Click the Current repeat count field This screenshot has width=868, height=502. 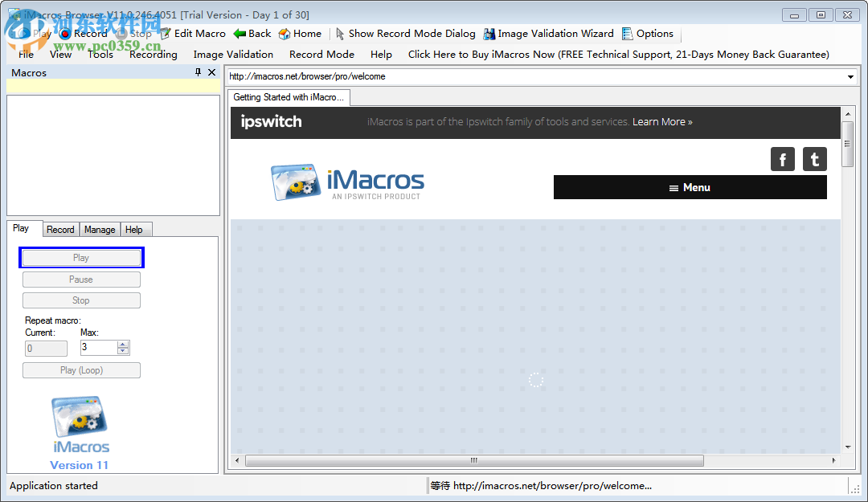coord(46,348)
